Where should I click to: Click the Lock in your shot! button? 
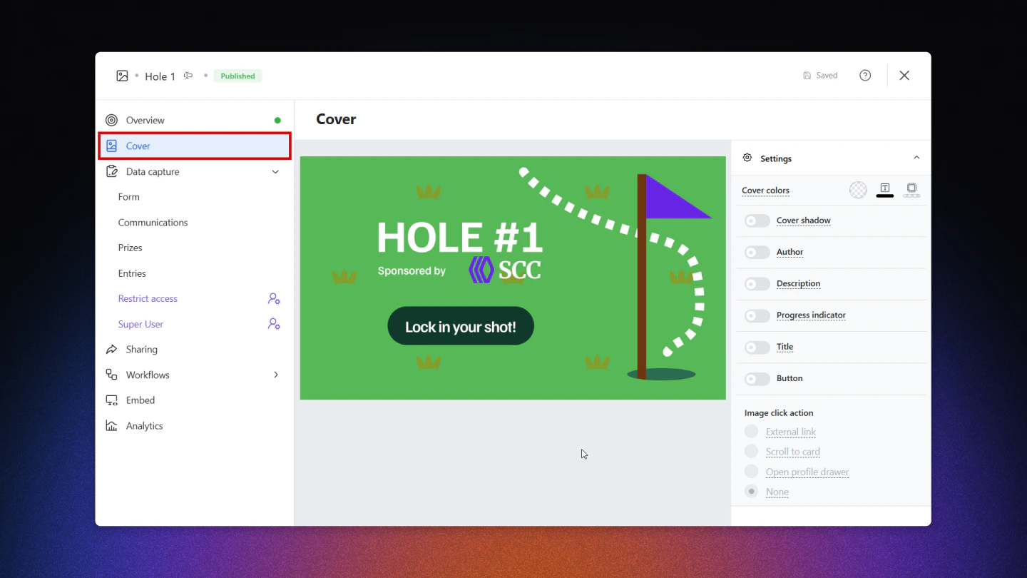tap(461, 326)
